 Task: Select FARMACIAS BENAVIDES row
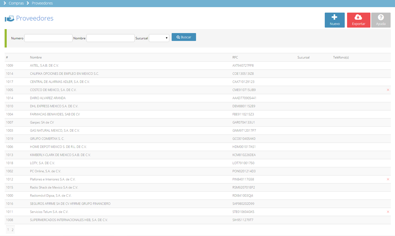[x=198, y=114]
